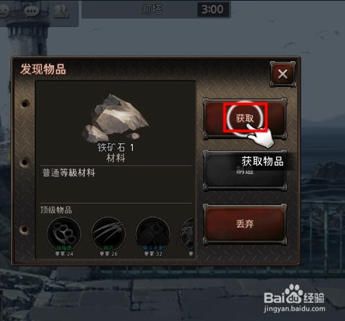Click the 顶级物品 section heading

(x=56, y=210)
